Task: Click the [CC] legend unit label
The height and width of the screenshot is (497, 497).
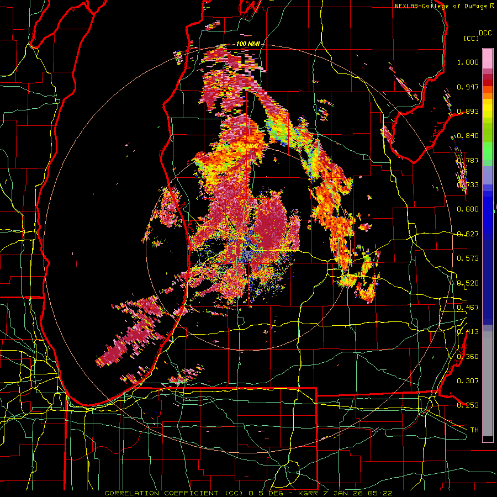Action: (x=471, y=38)
